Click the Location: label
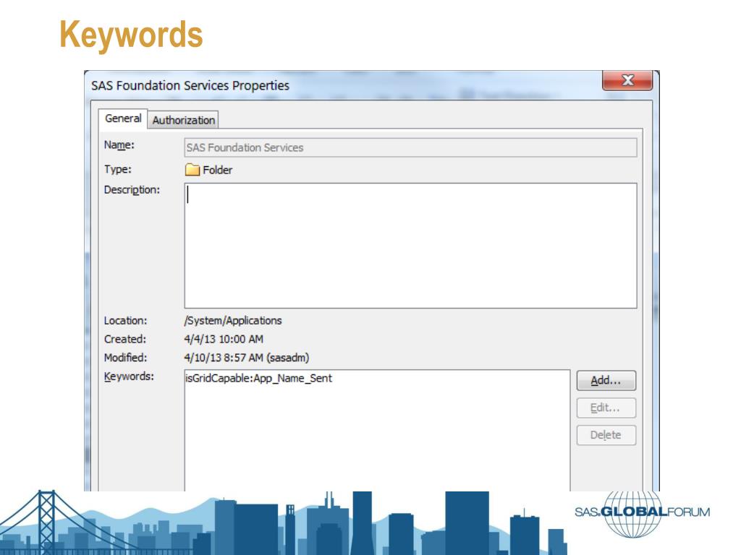Image resolution: width=741 pixels, height=555 pixels. click(126, 320)
